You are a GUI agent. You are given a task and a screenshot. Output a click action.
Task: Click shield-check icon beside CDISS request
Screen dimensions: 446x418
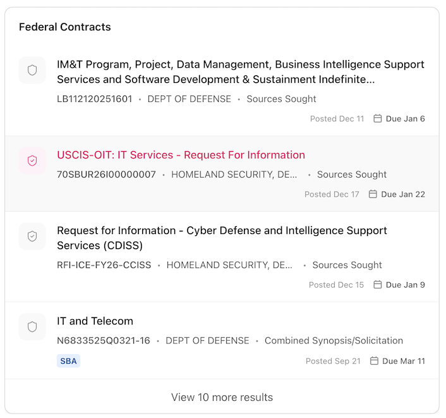(x=32, y=236)
